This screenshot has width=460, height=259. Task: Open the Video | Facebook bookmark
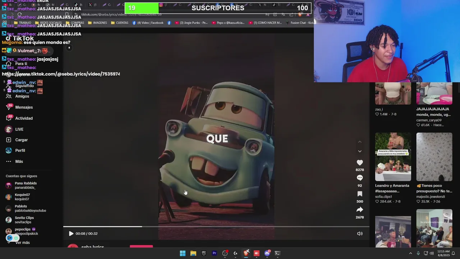[148, 23]
